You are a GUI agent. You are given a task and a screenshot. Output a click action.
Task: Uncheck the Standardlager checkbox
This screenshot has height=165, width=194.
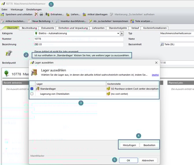coord(32,89)
